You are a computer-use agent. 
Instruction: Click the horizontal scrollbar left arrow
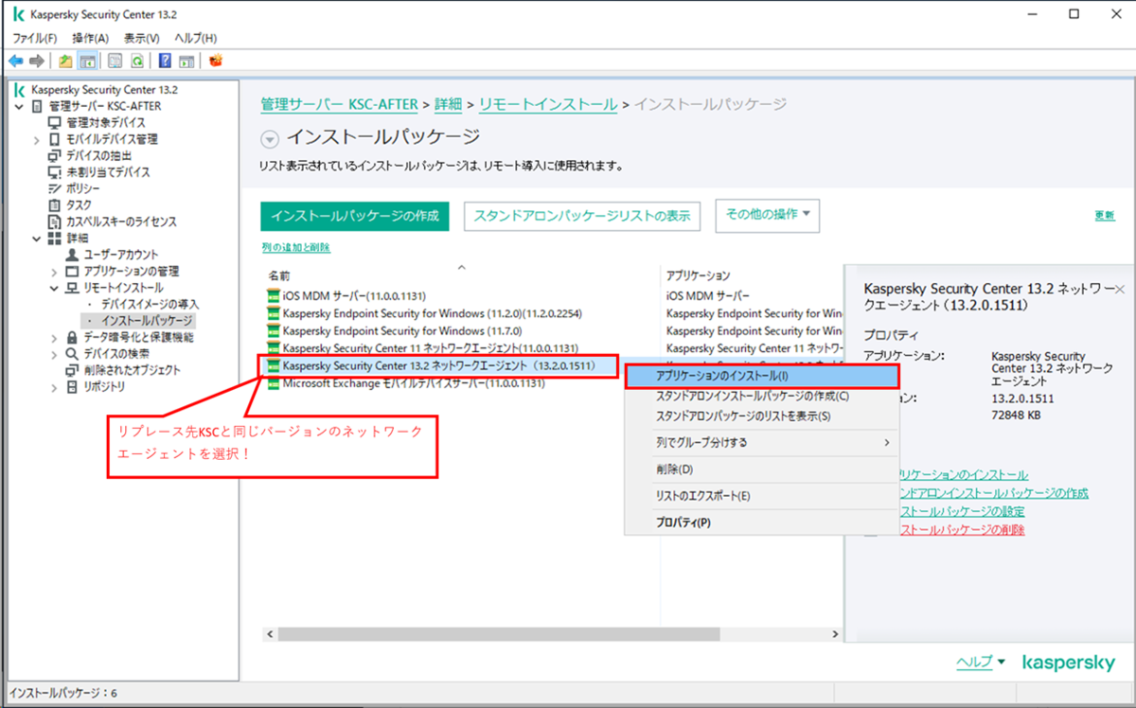(272, 634)
